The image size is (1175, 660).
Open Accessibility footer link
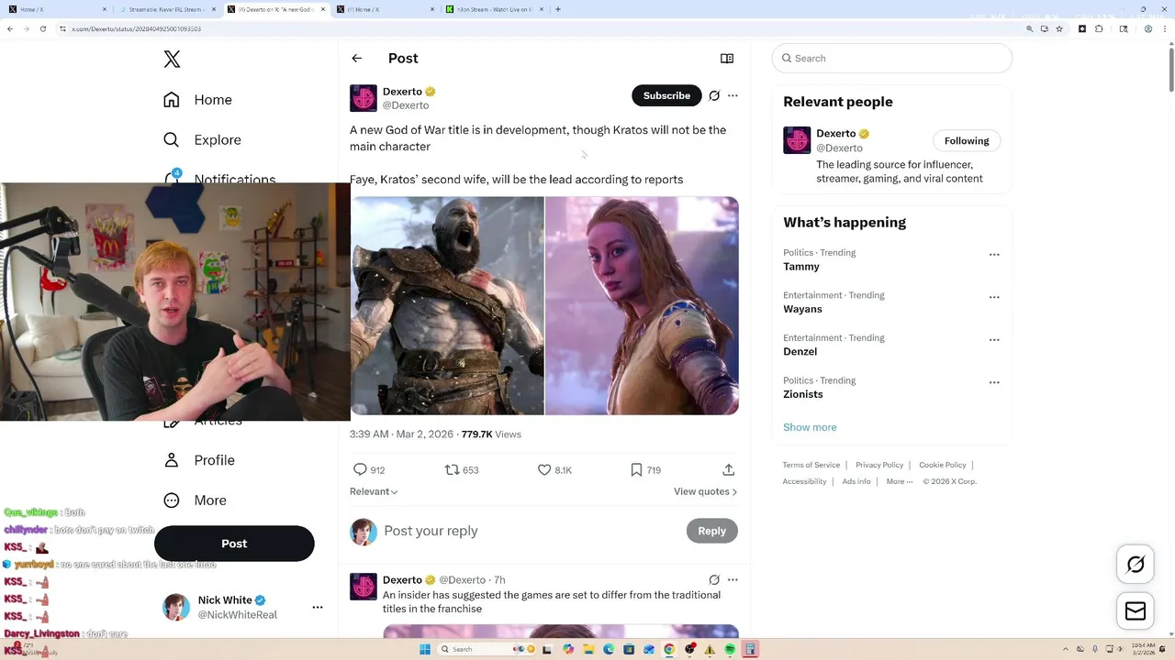(x=805, y=481)
